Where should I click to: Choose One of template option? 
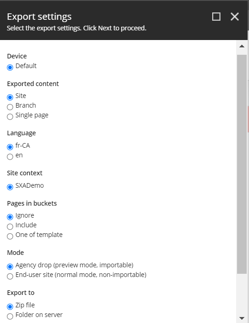coord(10,236)
